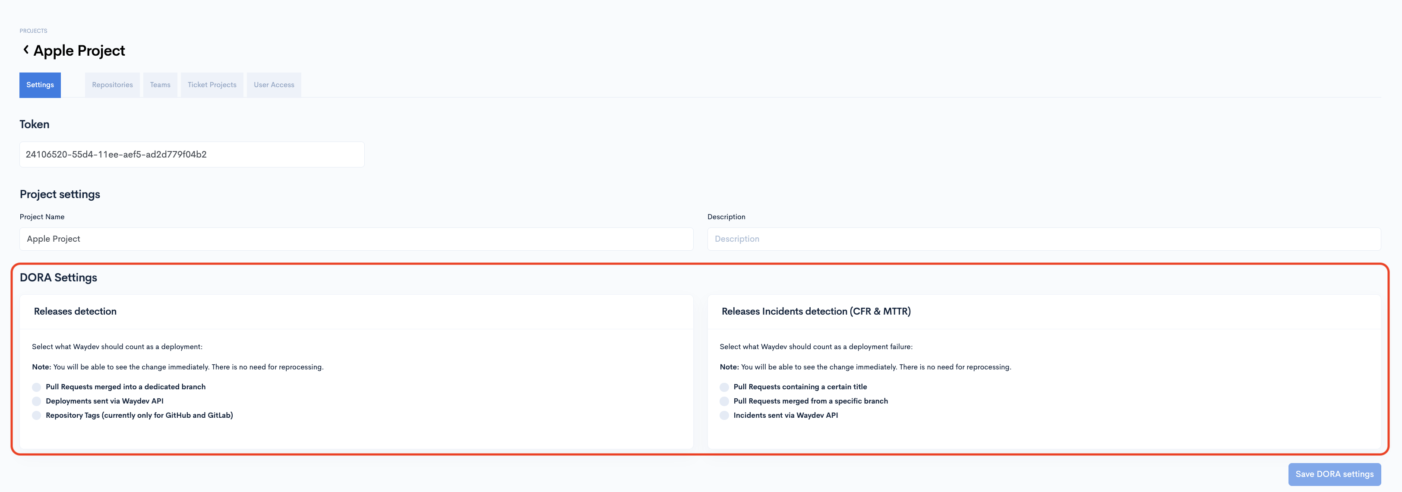Click the Apple Project page title

tap(79, 50)
